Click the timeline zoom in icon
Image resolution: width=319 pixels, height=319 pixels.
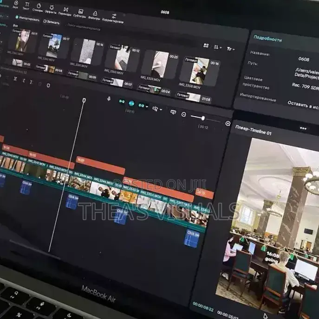[228, 123]
